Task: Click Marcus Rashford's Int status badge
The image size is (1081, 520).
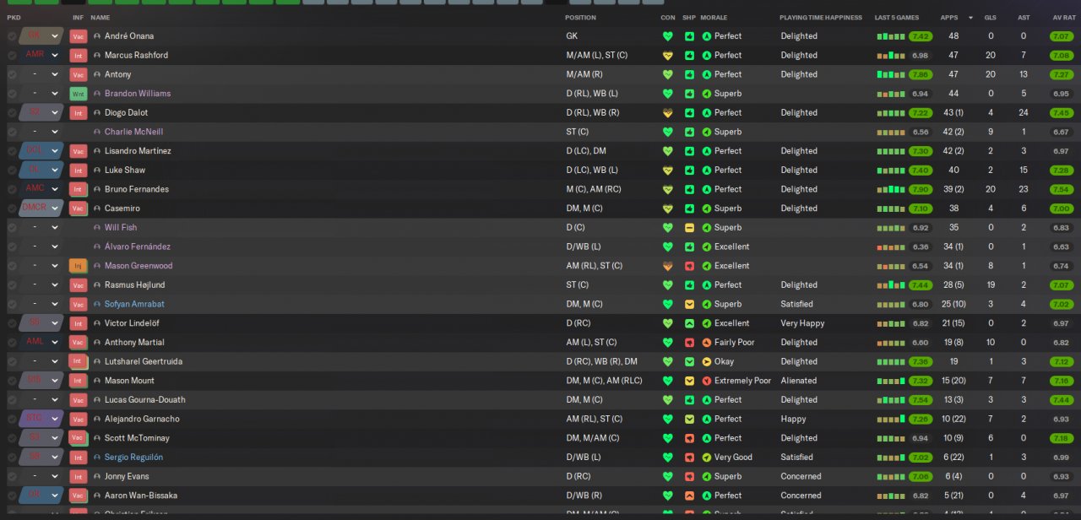Action: 78,56
